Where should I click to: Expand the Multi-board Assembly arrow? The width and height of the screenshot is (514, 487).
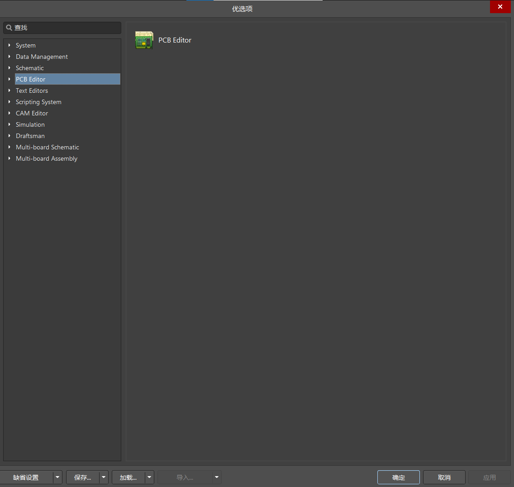[9, 158]
